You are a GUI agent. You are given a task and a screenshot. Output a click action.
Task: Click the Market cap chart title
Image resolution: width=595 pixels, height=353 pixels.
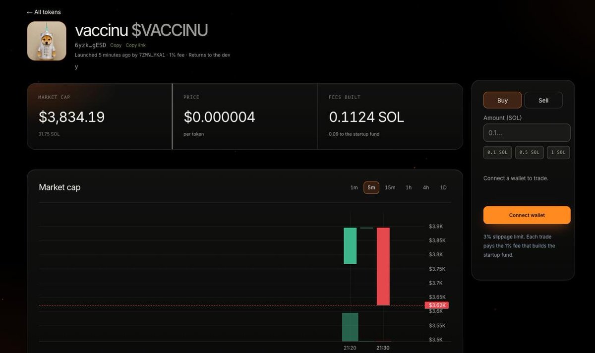click(x=59, y=187)
